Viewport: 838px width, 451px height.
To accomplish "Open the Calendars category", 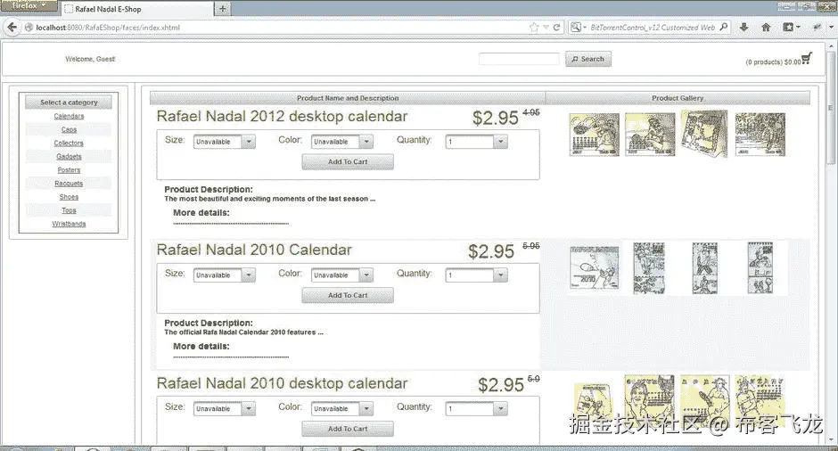I will point(69,116).
